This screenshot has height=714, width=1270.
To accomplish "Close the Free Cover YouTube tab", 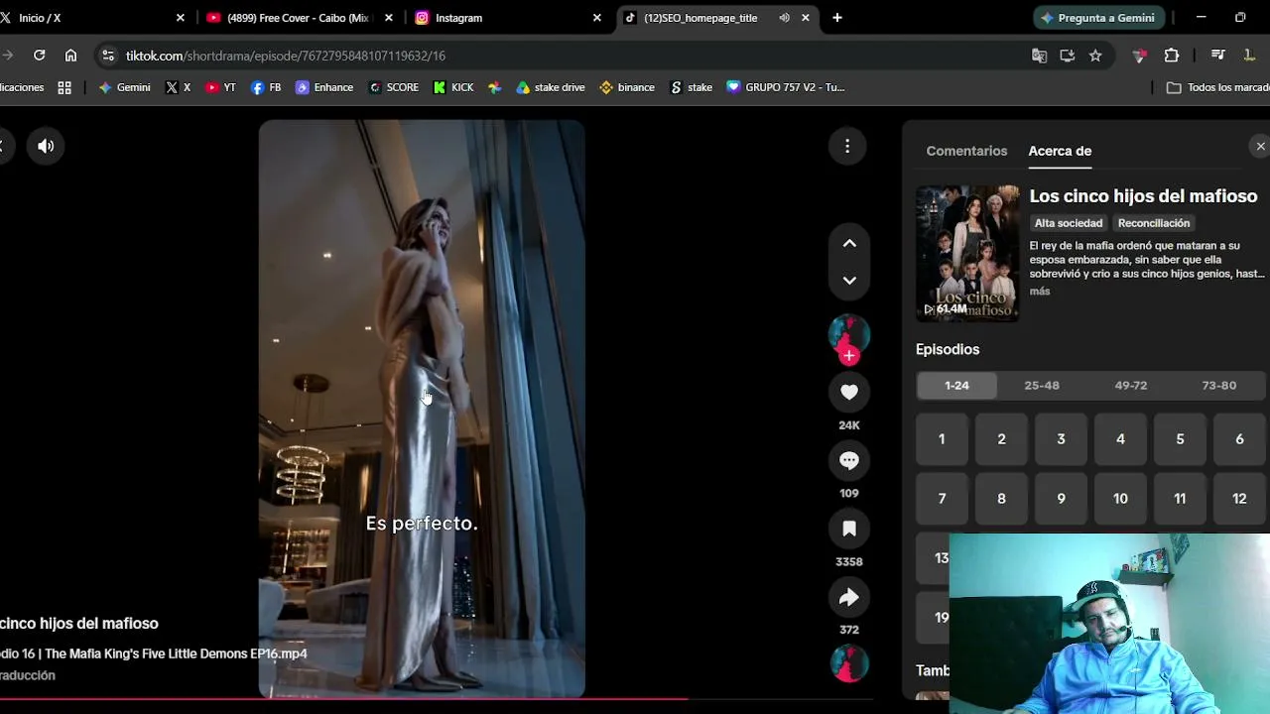I will point(389,18).
